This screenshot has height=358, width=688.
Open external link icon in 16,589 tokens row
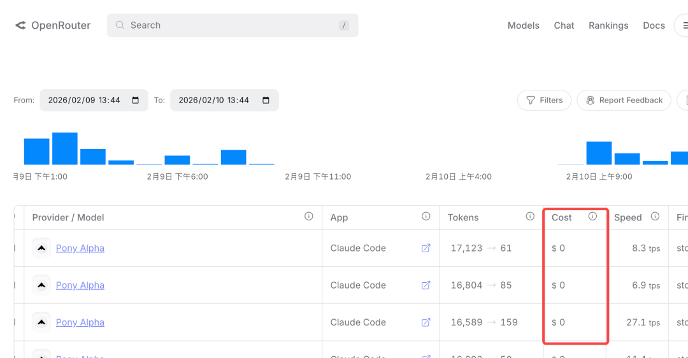point(426,322)
